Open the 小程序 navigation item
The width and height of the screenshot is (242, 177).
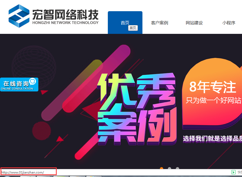[229, 23]
